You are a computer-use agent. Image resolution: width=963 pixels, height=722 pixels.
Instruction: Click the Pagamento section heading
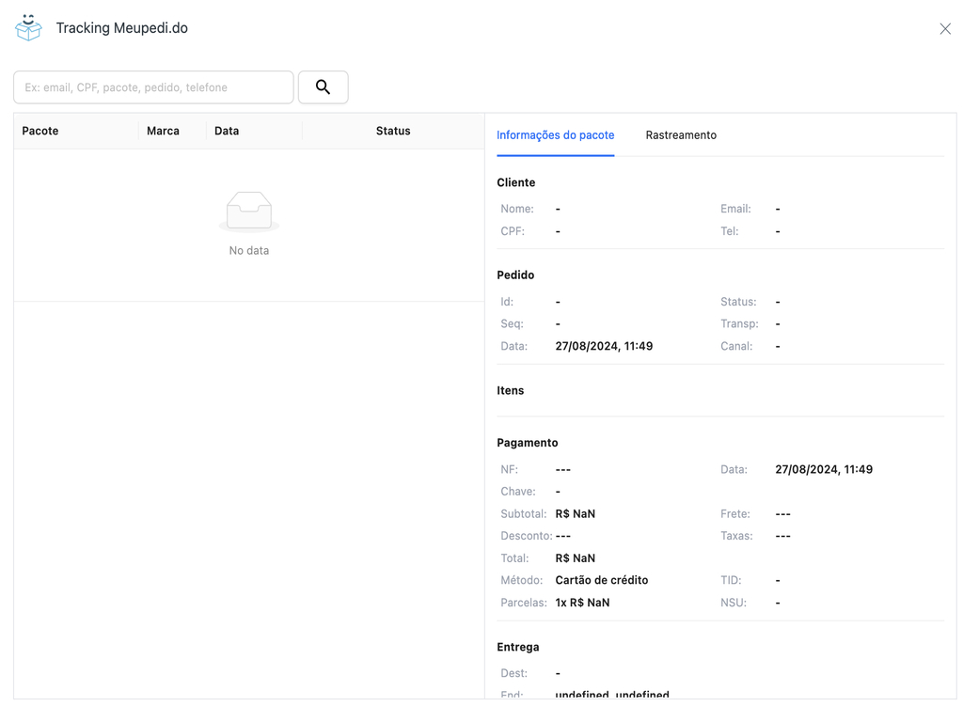pyautogui.click(x=527, y=442)
